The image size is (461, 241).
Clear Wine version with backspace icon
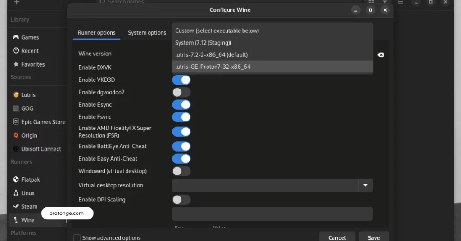point(380,55)
